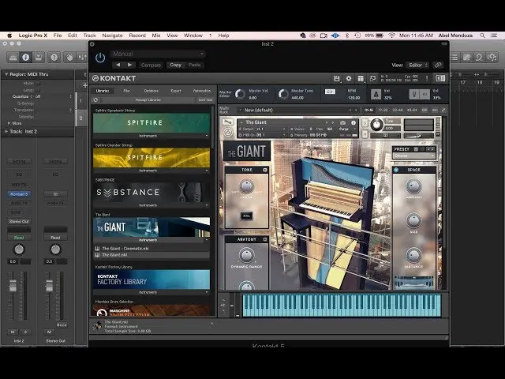
Task: Switch to the Files tab in Kontakt browser
Action: coord(126,91)
